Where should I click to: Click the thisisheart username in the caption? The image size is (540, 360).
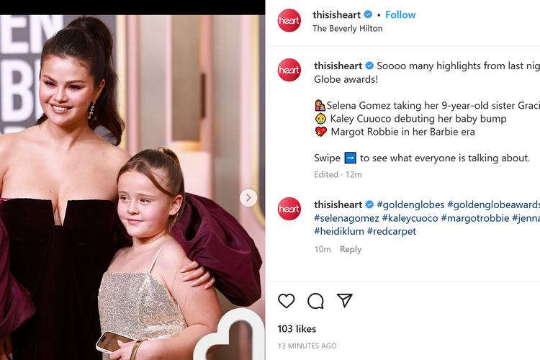coord(338,66)
